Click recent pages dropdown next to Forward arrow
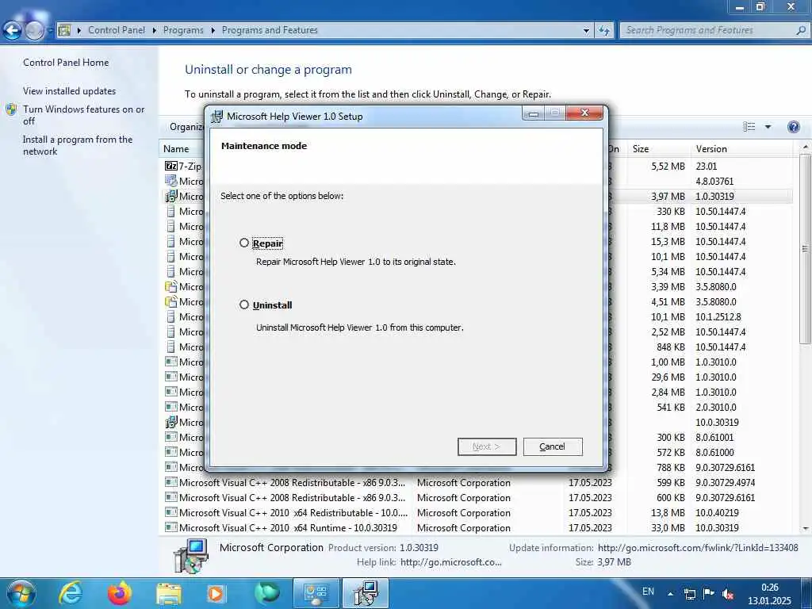The height and width of the screenshot is (609, 812). (x=50, y=31)
